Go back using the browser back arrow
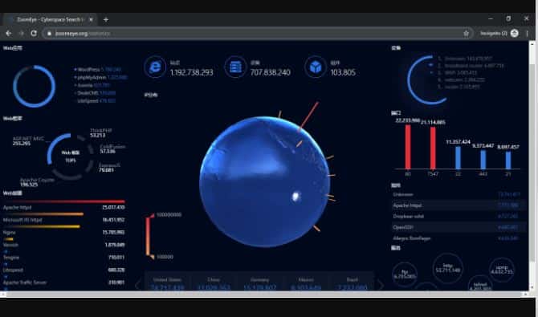538x317 pixels. tap(9, 33)
